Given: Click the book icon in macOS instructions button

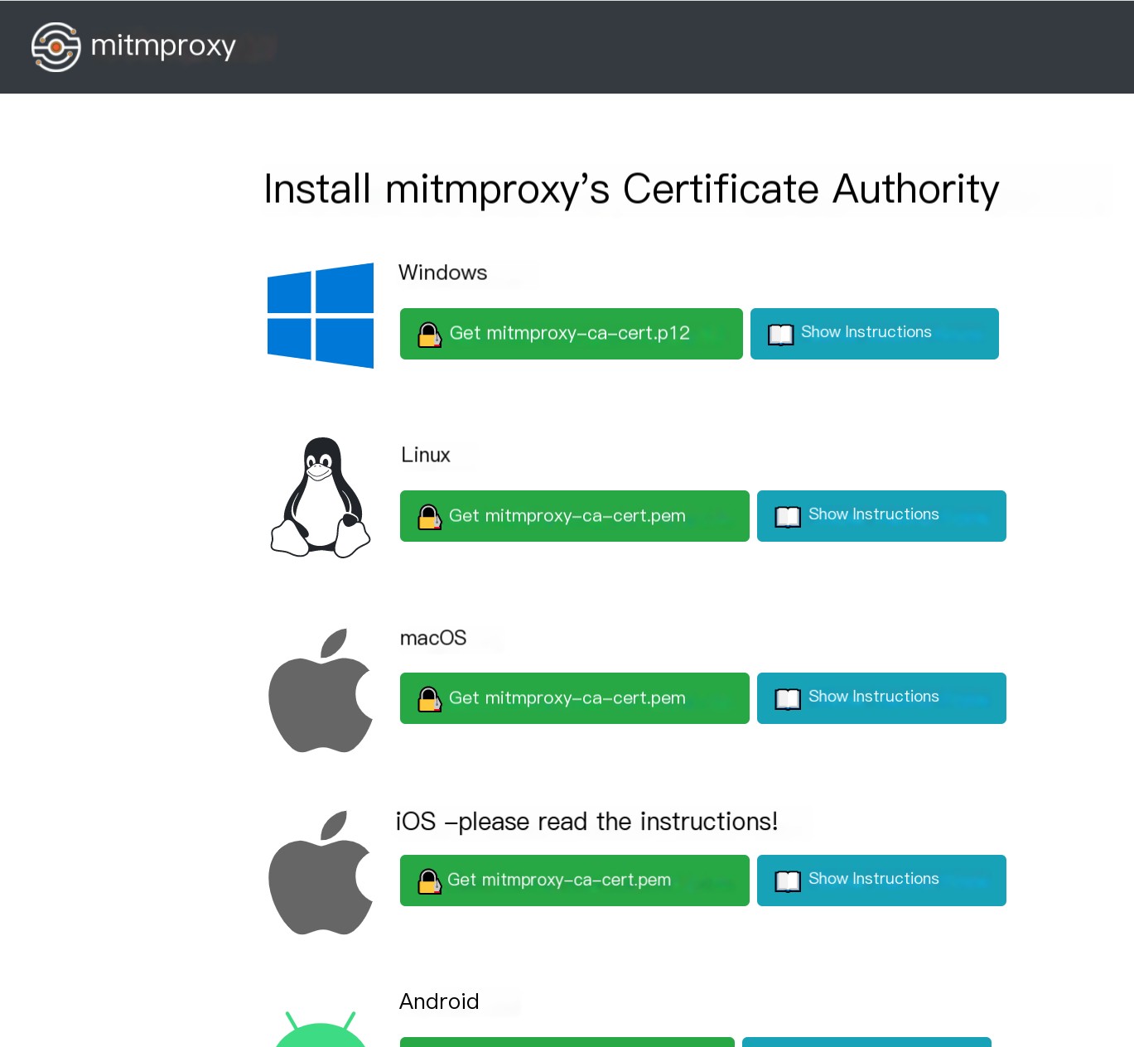Looking at the screenshot, I should [x=788, y=699].
